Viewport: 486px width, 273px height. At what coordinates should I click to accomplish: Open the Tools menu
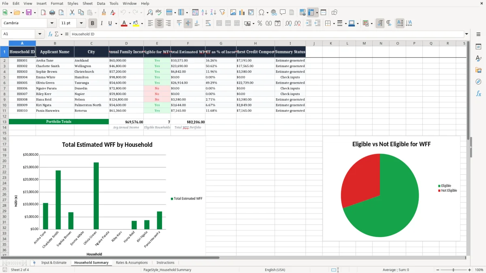pyautogui.click(x=114, y=3)
